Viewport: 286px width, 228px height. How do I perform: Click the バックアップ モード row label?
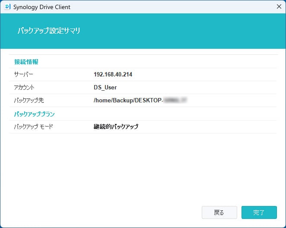click(x=33, y=127)
